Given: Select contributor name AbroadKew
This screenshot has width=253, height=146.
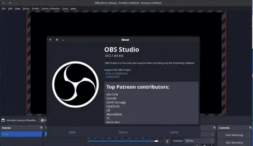Looking at the screenshot, I should tap(114, 114).
